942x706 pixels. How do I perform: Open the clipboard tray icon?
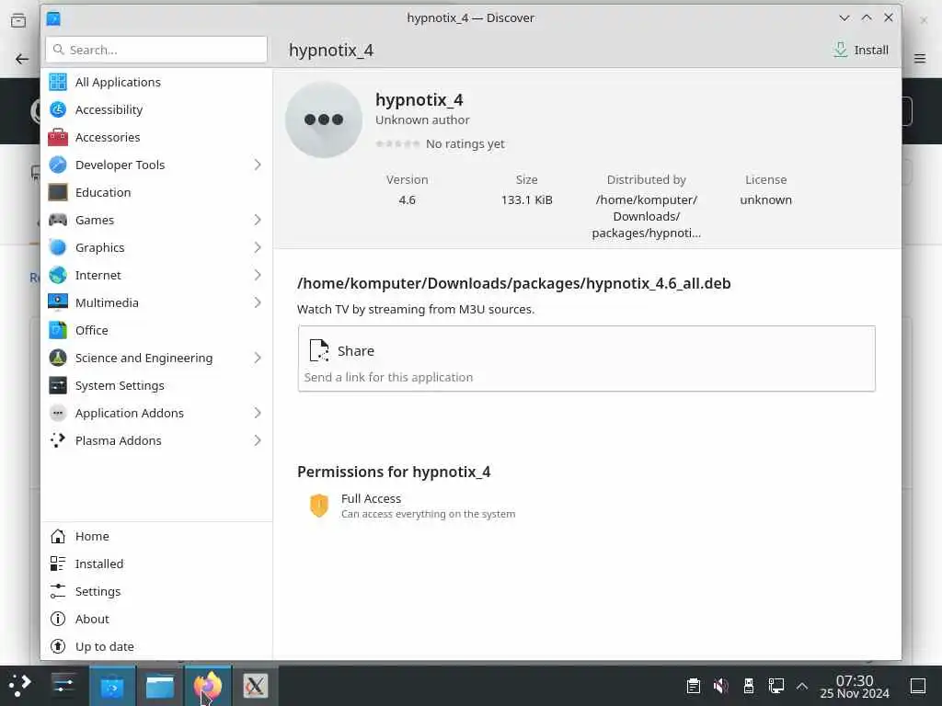point(694,686)
